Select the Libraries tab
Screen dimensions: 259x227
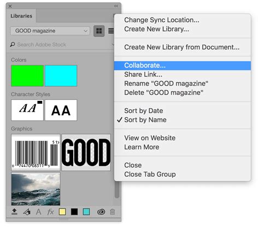(x=21, y=16)
